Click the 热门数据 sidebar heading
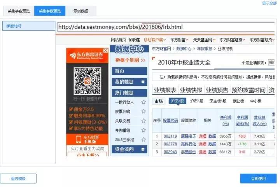280x187 pixels. pyautogui.click(x=129, y=93)
